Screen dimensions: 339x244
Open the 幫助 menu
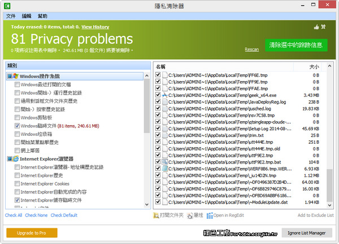42,16
